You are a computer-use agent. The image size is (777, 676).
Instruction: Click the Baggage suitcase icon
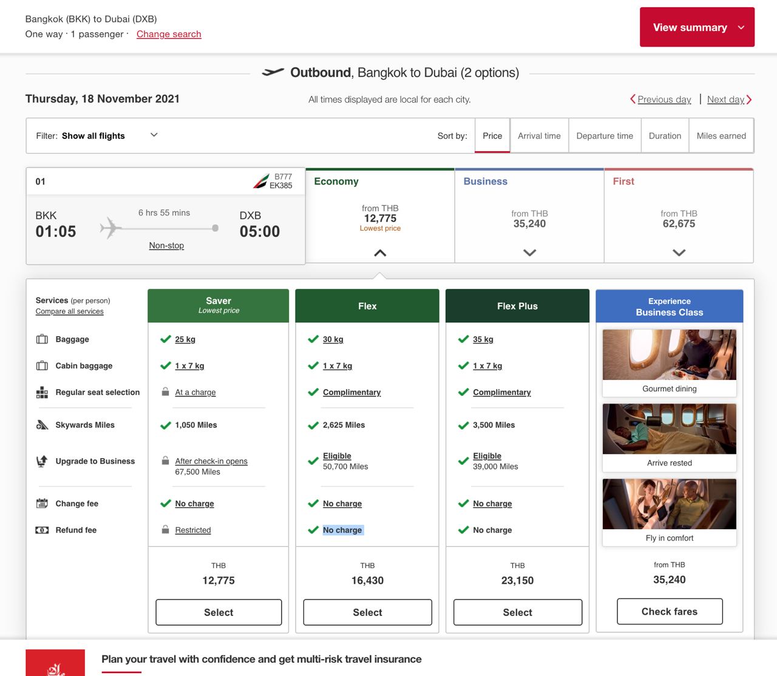pyautogui.click(x=42, y=339)
